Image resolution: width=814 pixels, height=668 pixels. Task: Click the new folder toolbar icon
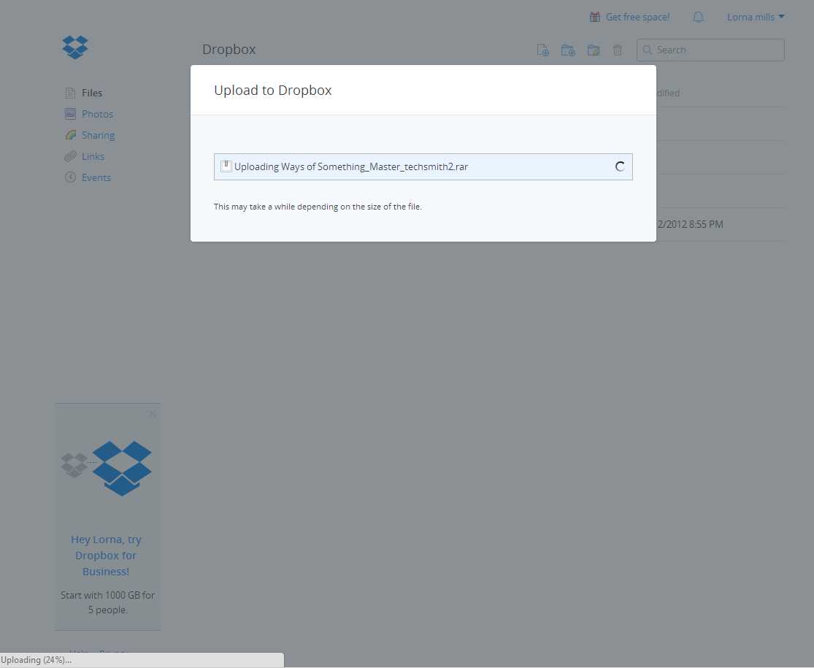(x=568, y=50)
